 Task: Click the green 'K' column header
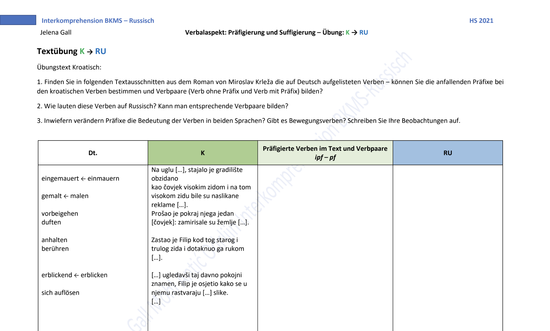(202, 153)
